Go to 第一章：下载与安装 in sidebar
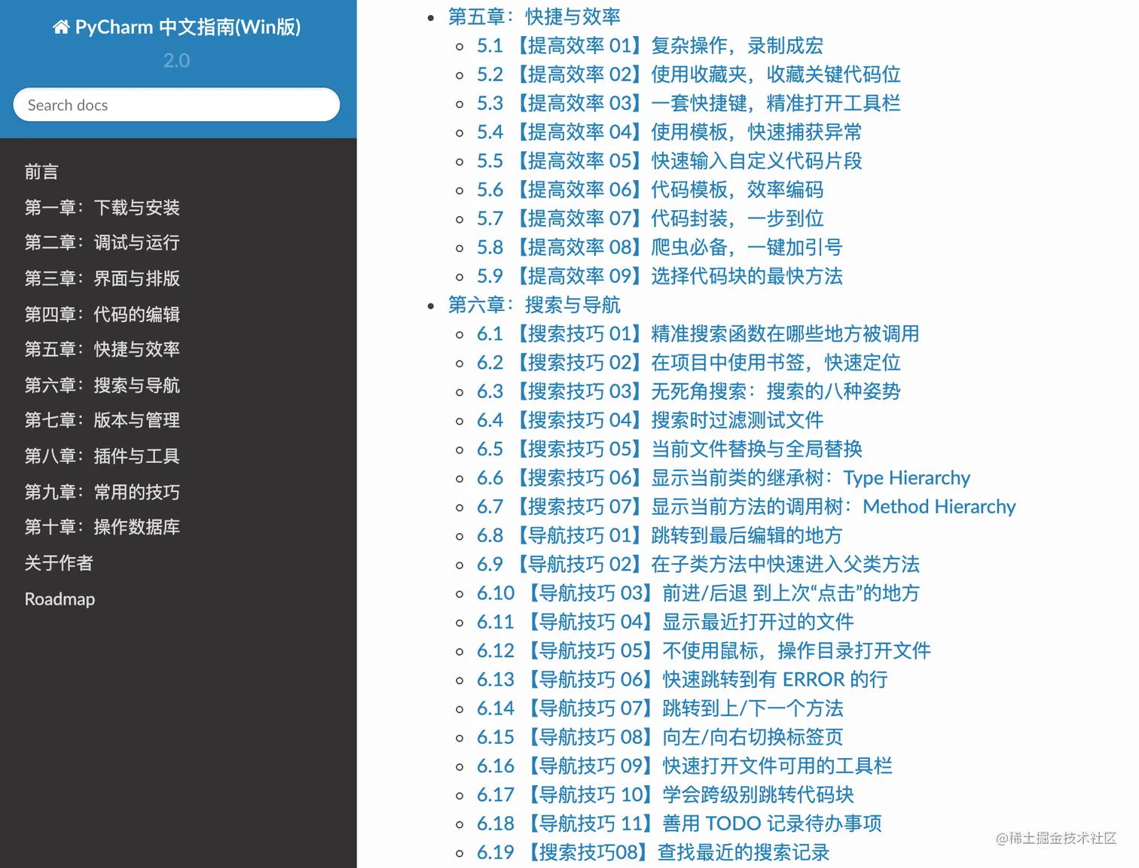Screen dimensions: 1139x868 (102, 207)
